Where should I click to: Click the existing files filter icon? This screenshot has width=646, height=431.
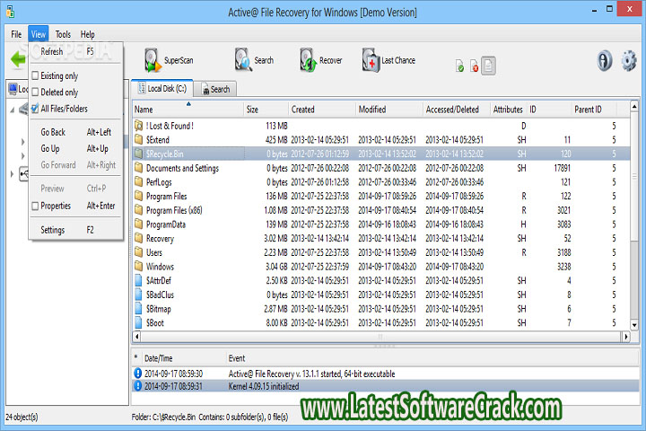coord(459,66)
